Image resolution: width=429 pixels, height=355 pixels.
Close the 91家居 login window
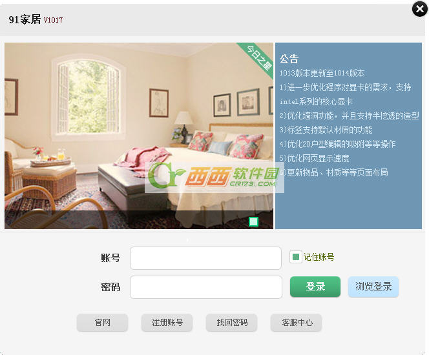coord(420,9)
